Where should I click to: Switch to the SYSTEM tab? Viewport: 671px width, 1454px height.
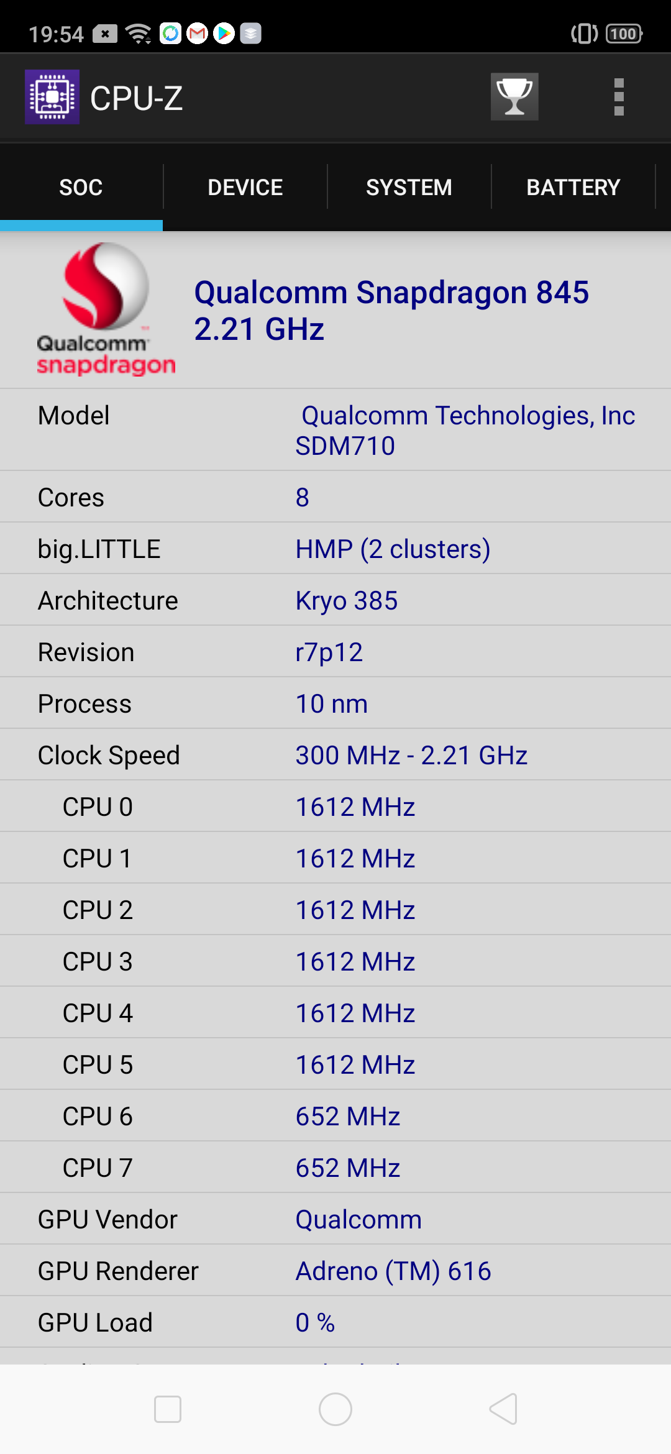coord(409,187)
